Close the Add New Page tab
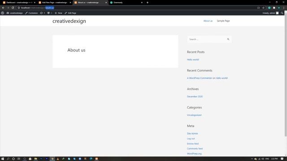This screenshot has height=161, width=287. pyautogui.click(x=70, y=3)
